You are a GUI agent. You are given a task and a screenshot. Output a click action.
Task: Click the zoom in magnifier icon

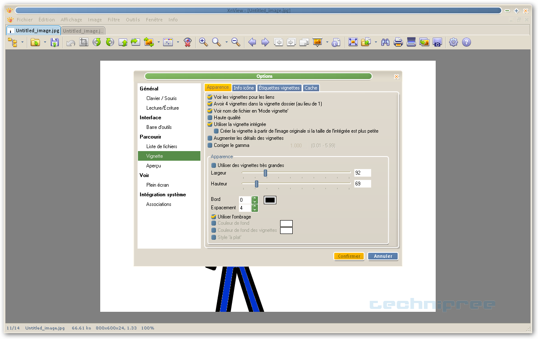point(203,42)
